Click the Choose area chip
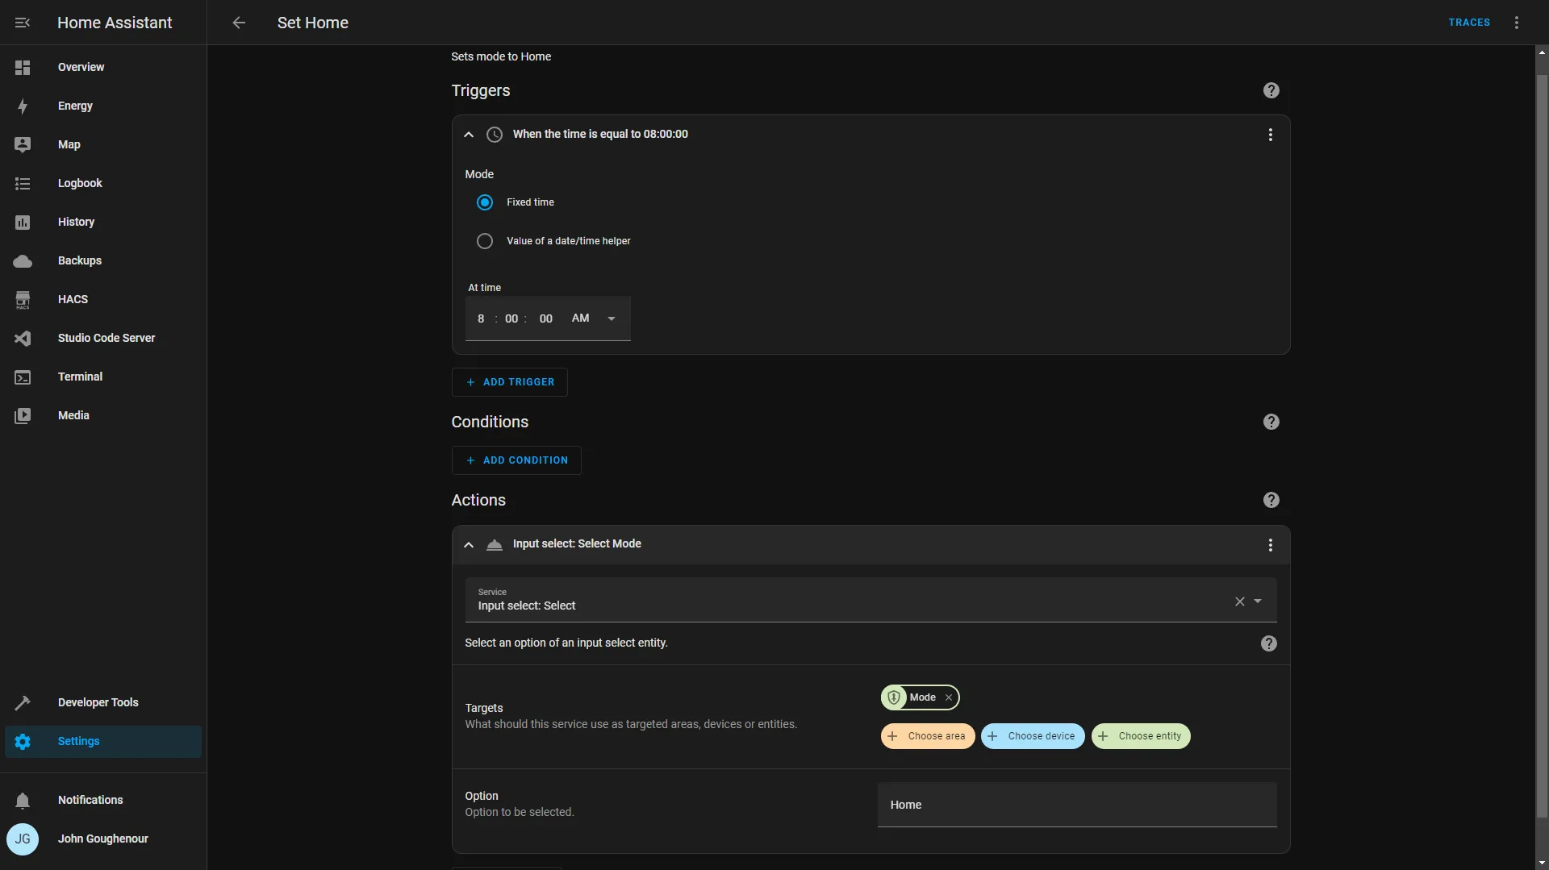The height and width of the screenshot is (870, 1549). coord(928,736)
